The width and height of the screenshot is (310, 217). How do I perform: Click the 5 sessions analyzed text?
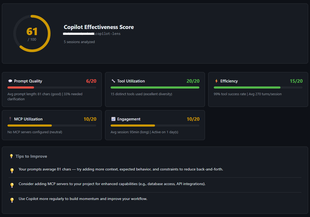coord(79,42)
